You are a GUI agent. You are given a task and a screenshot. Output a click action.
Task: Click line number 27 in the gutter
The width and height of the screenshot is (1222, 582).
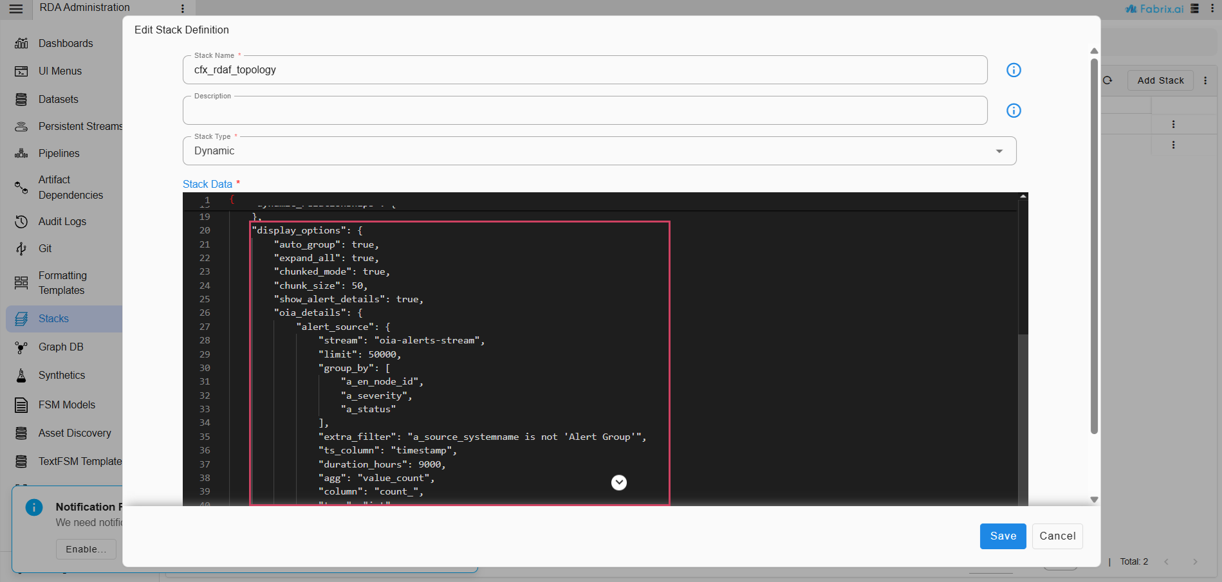205,327
